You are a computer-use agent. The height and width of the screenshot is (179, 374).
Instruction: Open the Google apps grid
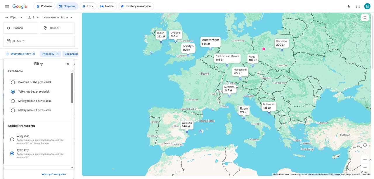point(358,6)
